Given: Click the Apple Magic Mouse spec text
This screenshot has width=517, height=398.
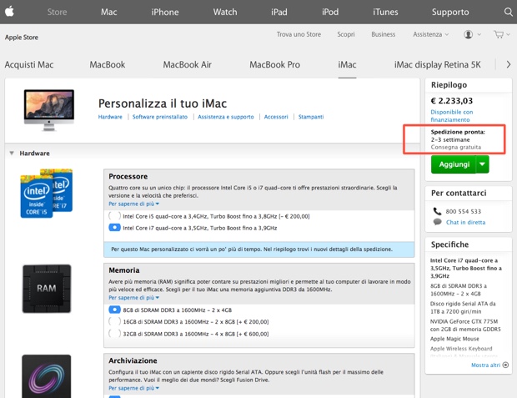Looking at the screenshot, I should click(454, 339).
